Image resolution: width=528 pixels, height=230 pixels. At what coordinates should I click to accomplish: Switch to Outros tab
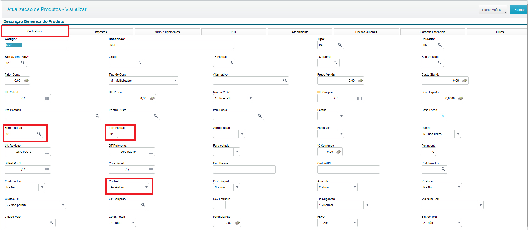(497, 32)
